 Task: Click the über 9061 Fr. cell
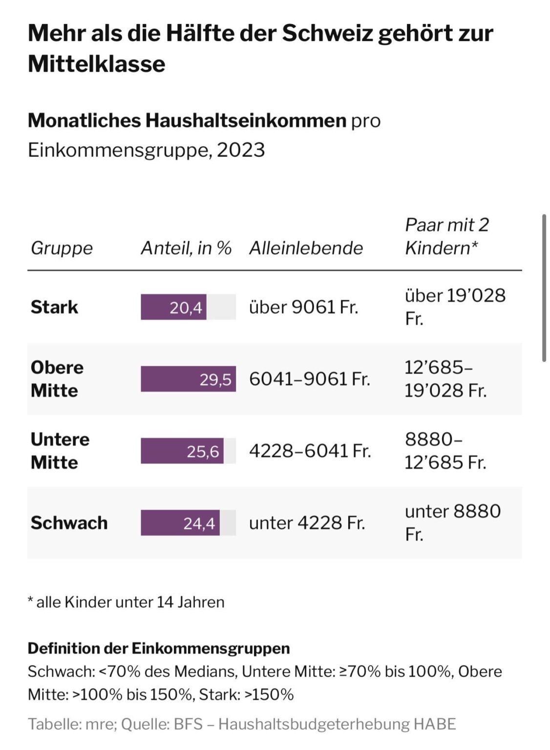click(304, 307)
